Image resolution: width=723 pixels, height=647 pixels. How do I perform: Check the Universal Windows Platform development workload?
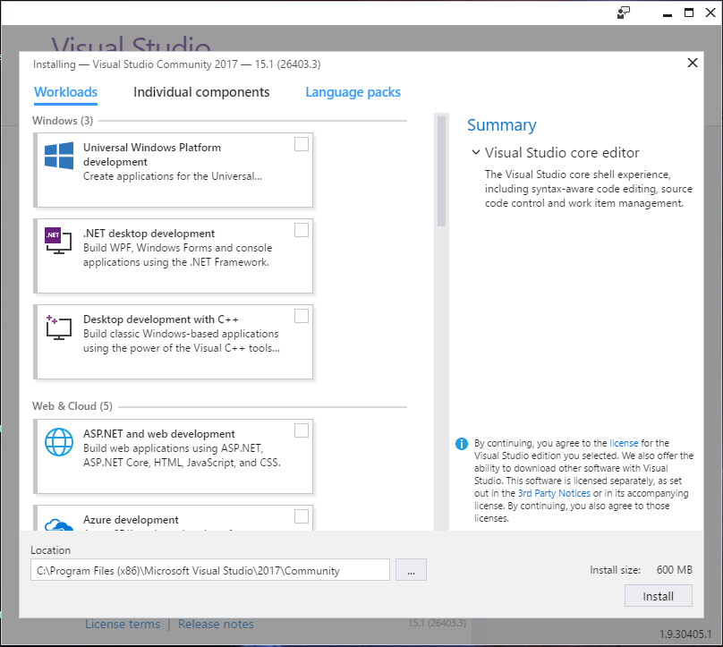(x=302, y=144)
